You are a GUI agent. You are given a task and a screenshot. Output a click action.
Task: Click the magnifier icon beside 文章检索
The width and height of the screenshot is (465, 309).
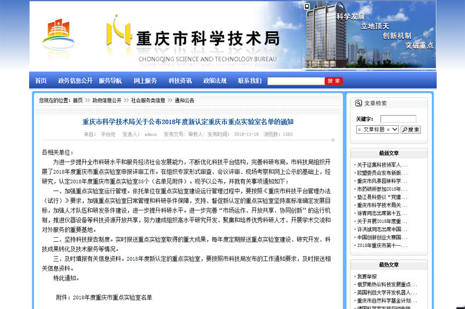[x=358, y=103]
